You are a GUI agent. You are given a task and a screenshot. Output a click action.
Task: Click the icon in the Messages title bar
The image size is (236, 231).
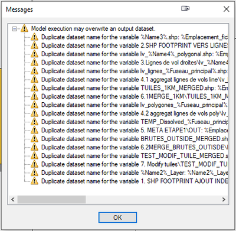coord(185,8)
